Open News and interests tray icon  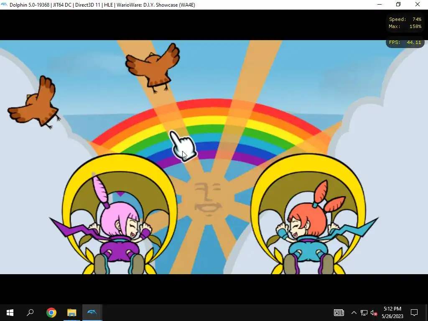339,313
